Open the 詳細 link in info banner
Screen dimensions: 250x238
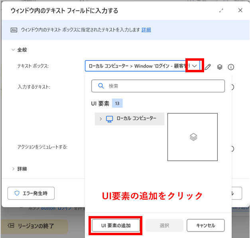[x=146, y=30]
